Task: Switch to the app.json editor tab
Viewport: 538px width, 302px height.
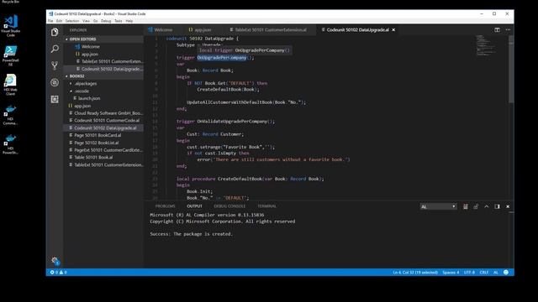Action: click(203, 30)
